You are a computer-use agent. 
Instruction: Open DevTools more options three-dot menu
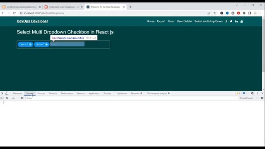tap(257, 93)
